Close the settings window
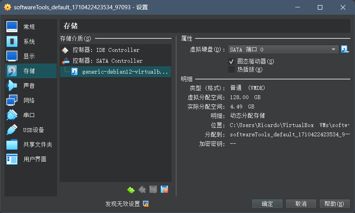This screenshot has width=355, height=213. click(343, 7)
